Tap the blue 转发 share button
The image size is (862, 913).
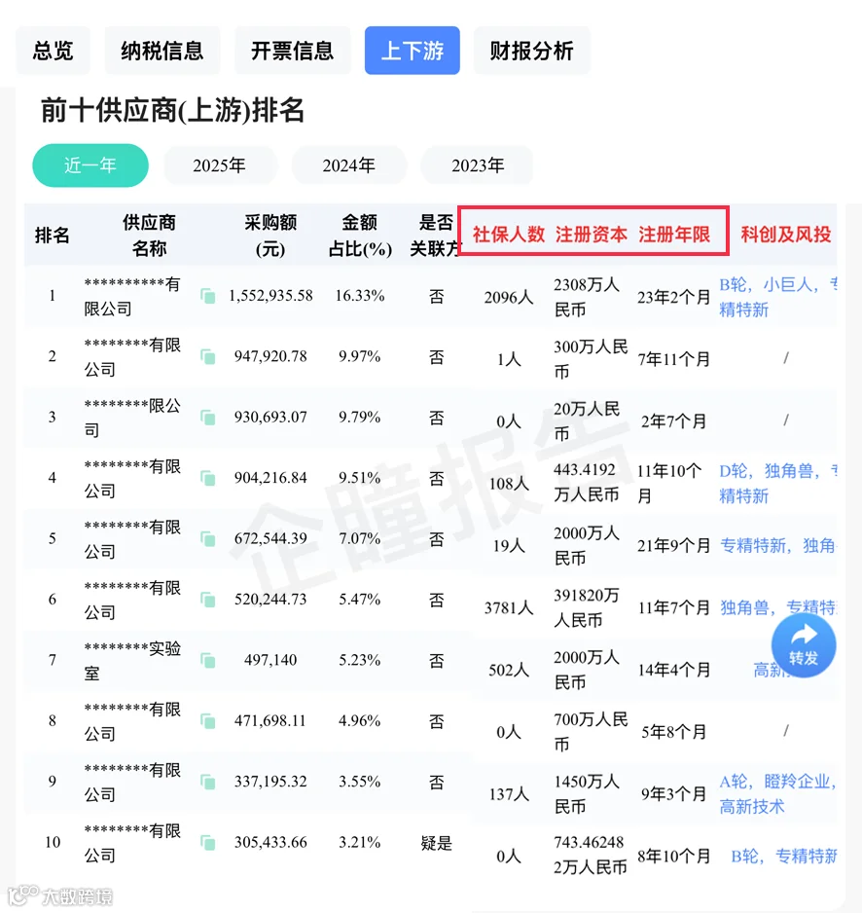804,645
